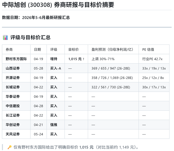Click the 评级与目标价汇总 section heading
174x151 pixels.
[x=30, y=37]
